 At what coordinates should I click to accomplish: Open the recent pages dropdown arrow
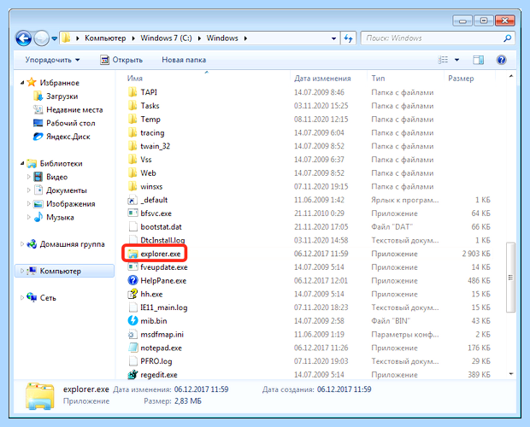point(54,38)
